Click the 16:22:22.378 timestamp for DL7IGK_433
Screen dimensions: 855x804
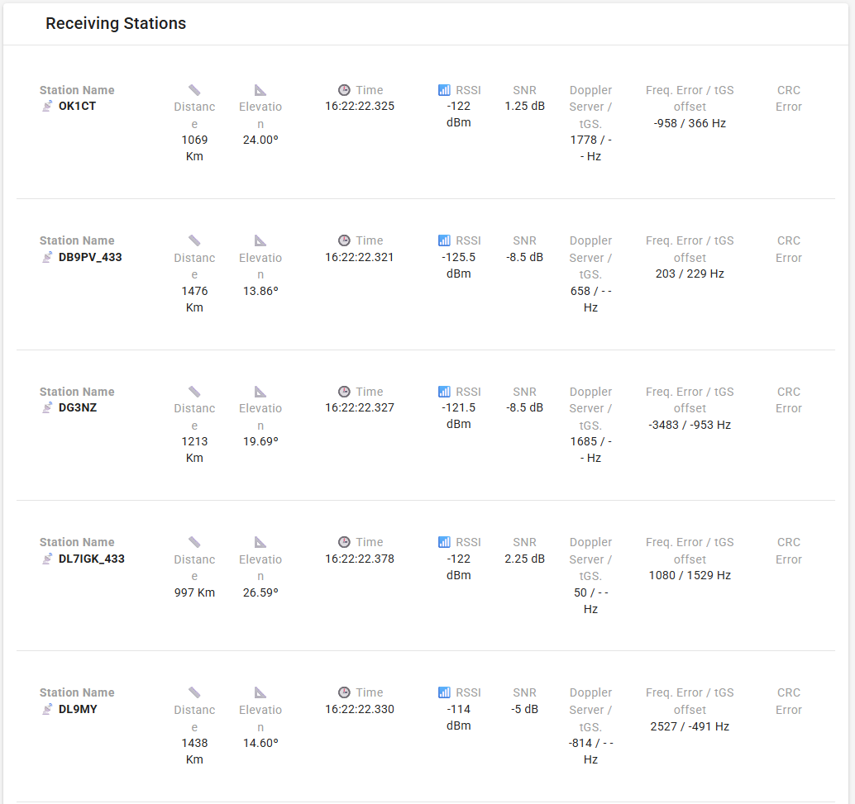click(360, 559)
